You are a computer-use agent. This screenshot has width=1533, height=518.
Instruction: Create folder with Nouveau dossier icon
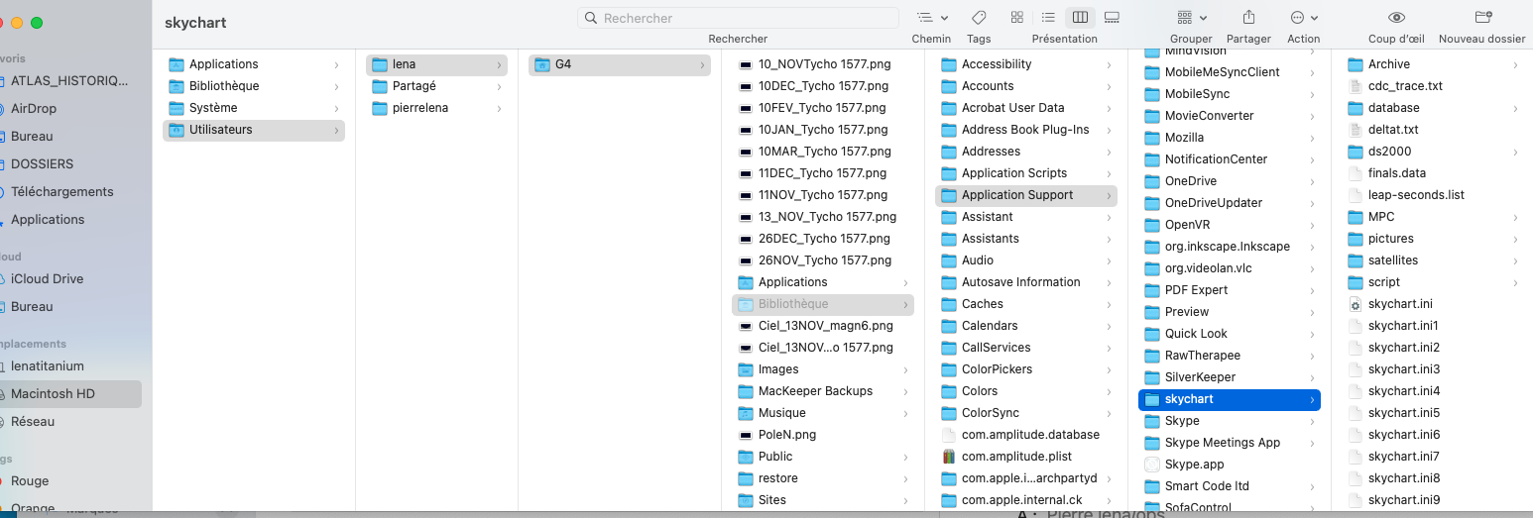click(1482, 18)
